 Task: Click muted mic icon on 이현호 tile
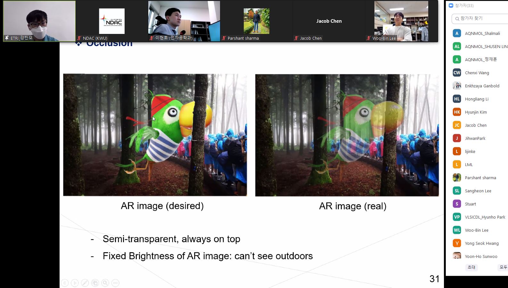[x=152, y=38]
